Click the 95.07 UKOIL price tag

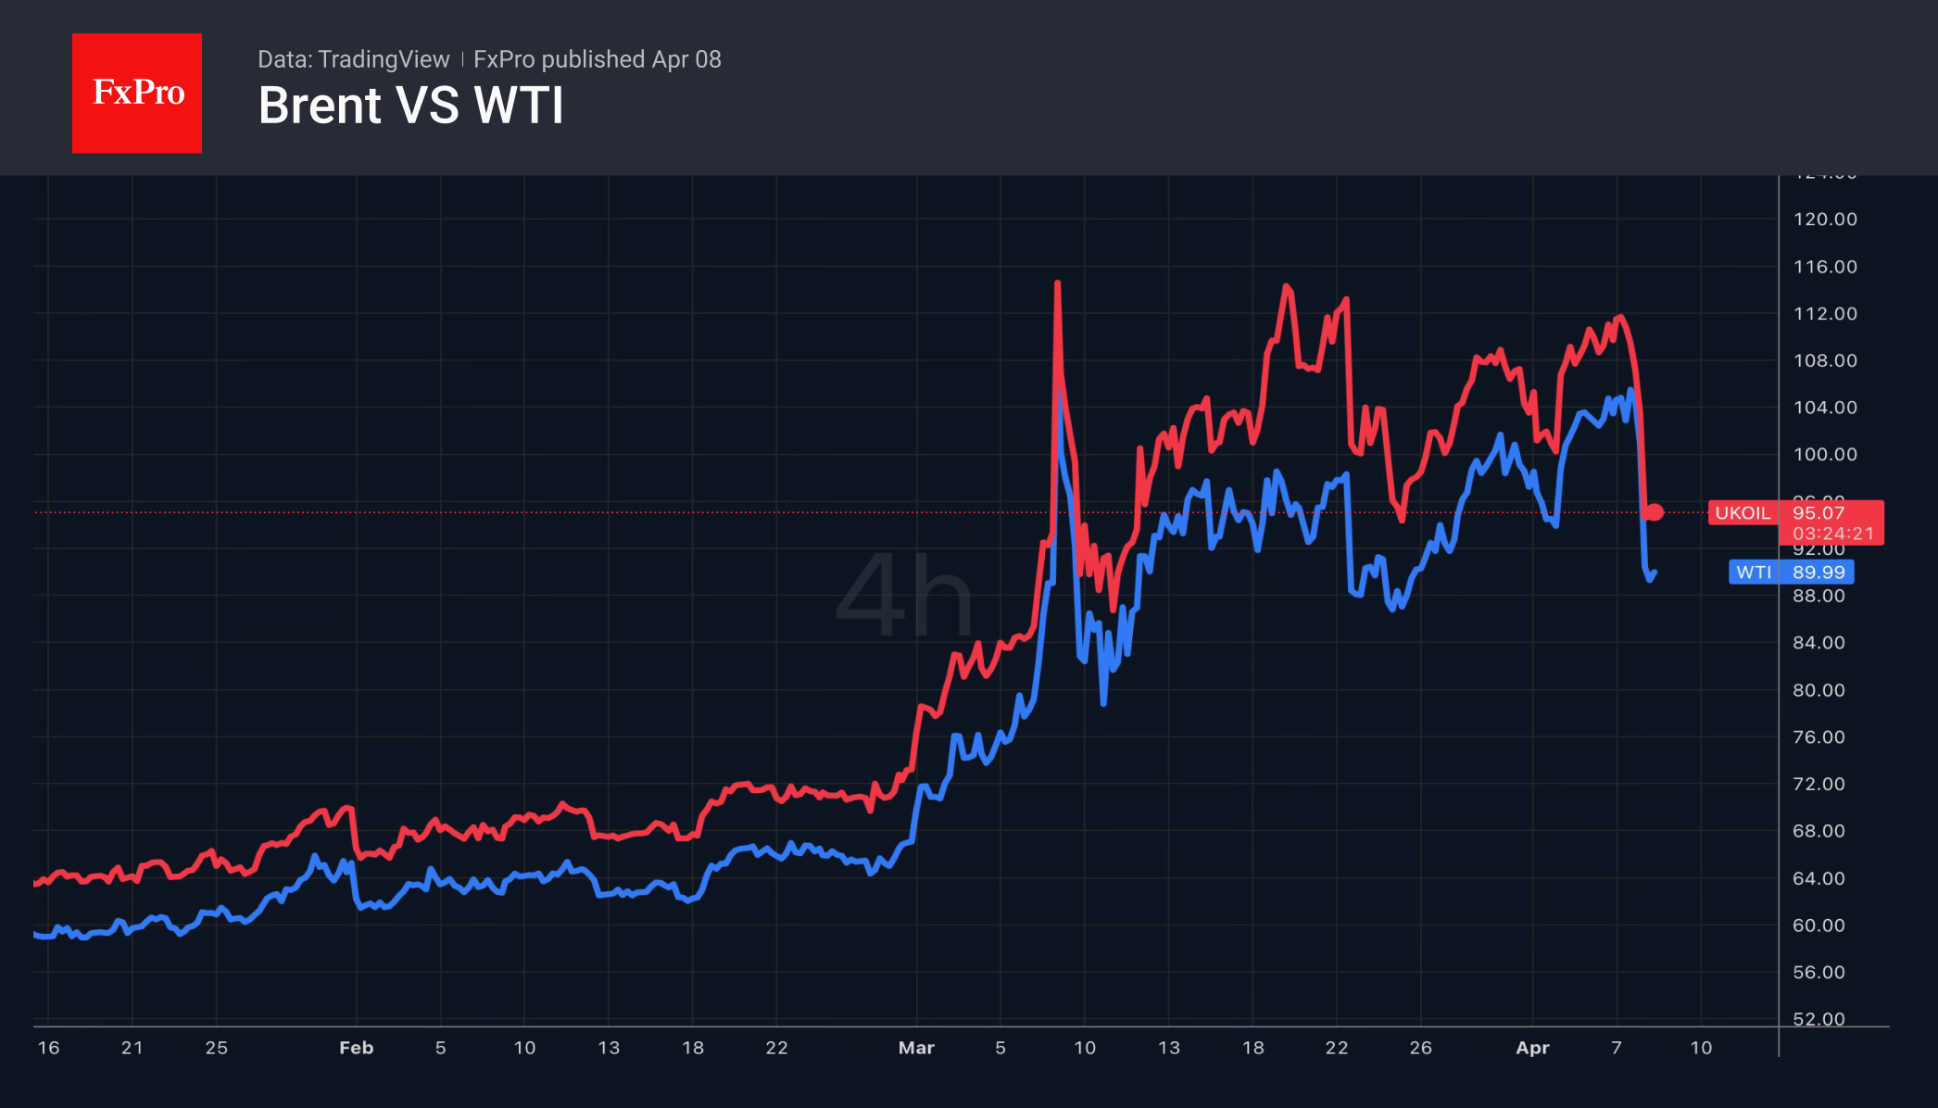pyautogui.click(x=1818, y=513)
